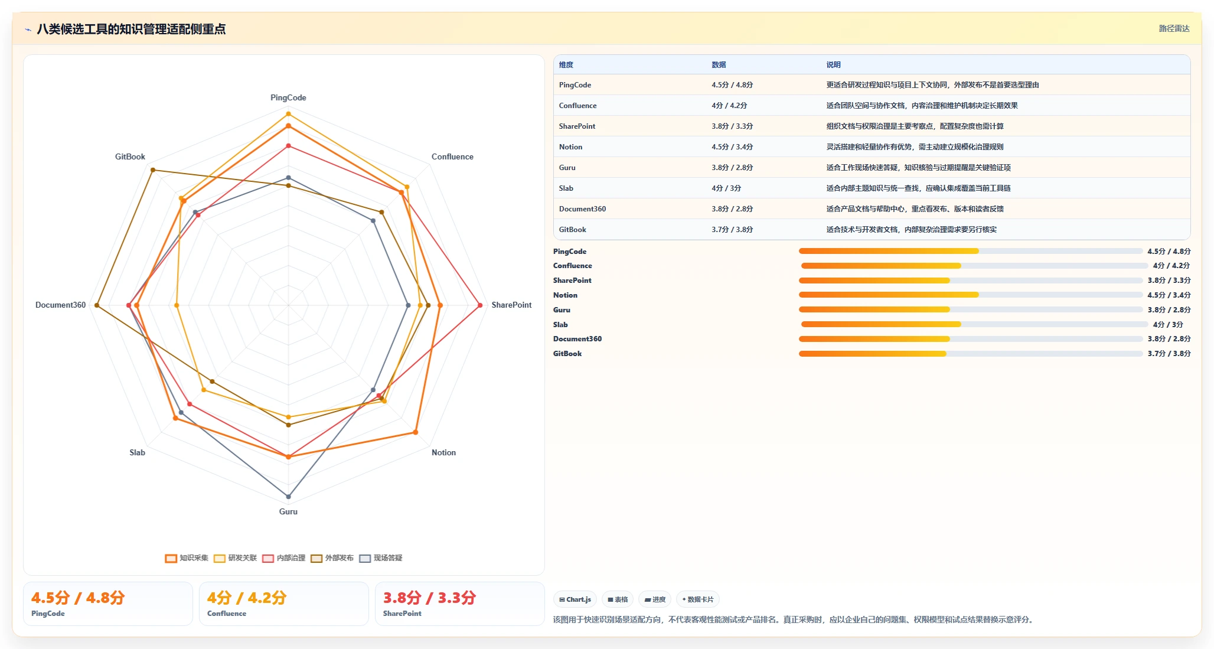
Task: Click the small icon beside the dashboard title
Action: [28, 29]
